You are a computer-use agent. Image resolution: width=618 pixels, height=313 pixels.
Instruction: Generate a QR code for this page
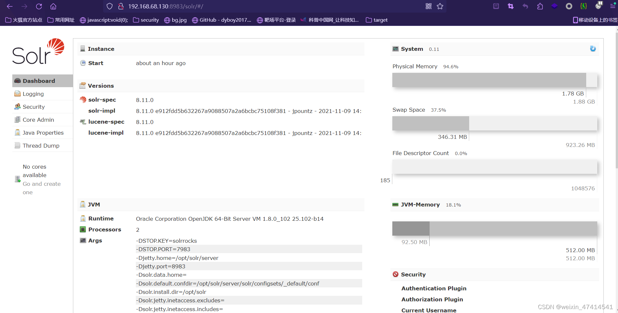(429, 6)
